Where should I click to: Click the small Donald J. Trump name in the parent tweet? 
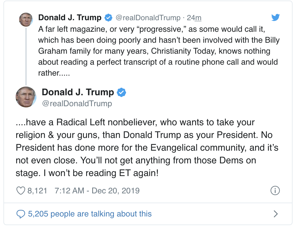coord(70,18)
